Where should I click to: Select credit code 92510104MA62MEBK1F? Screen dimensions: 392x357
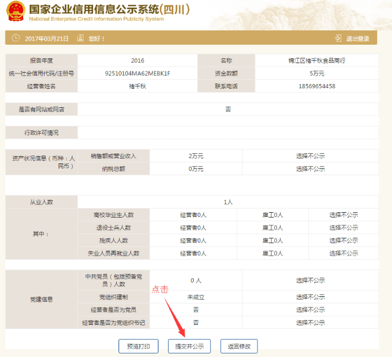tap(138, 73)
